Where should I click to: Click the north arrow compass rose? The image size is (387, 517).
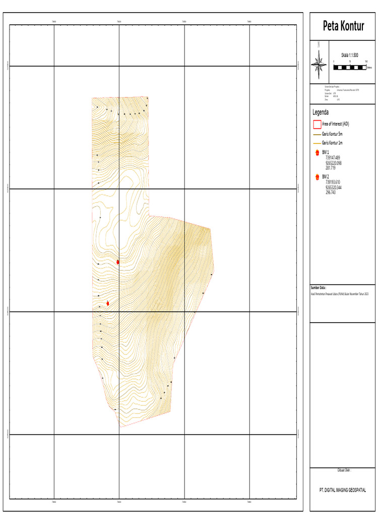(318, 62)
